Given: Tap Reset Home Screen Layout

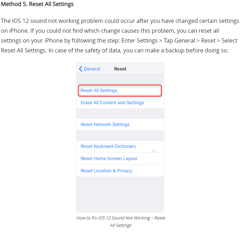Looking at the screenshot, I should (x=120, y=158).
